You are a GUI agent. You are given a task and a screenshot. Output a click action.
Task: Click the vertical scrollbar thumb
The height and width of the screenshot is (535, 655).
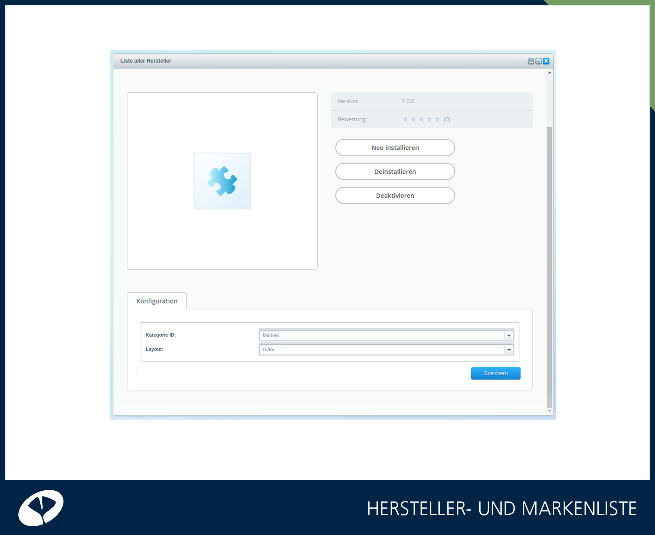tap(550, 267)
